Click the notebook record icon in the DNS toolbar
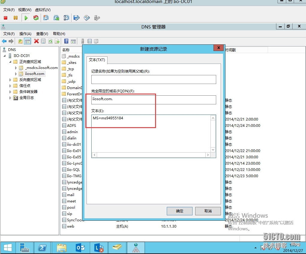Screen dimensions: 306x254 tap(90, 41)
